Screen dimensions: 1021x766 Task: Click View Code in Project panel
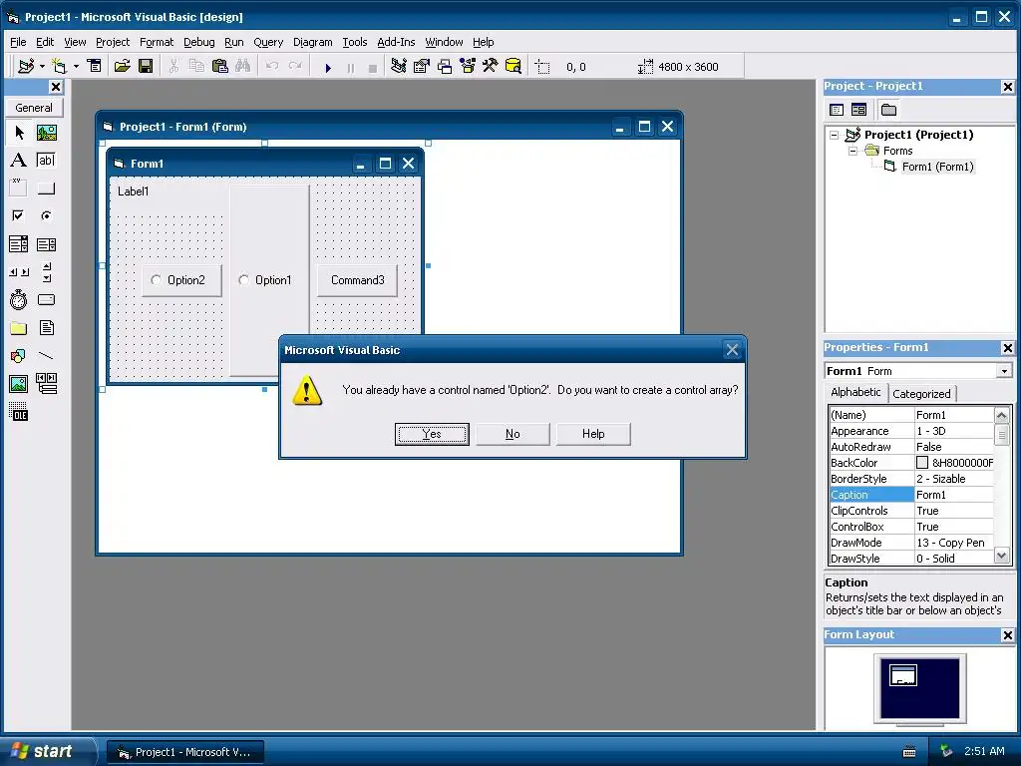(837, 110)
